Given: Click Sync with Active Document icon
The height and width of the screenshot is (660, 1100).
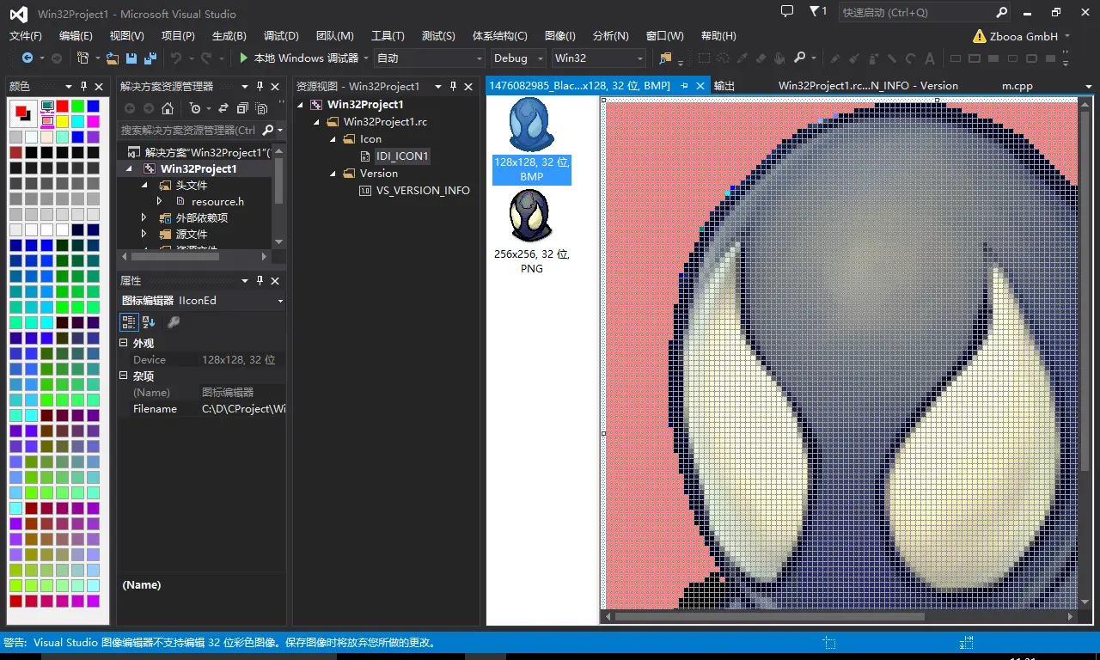Looking at the screenshot, I should [x=223, y=108].
